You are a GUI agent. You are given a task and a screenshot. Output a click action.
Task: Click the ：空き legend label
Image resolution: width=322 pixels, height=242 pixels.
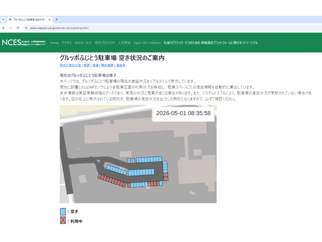pyautogui.click(x=73, y=211)
